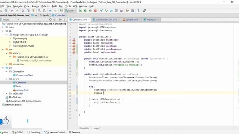Click the Find magnifier icon
The width and height of the screenshot is (239, 134).
[x=39, y=11]
